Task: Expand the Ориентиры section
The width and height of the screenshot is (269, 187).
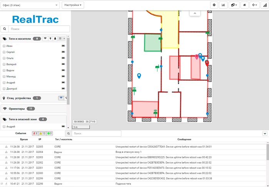Action: [17, 109]
